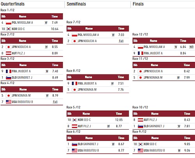
Task: Click France flag in Race 12 final
Action: pyautogui.click(x=140, y=53)
